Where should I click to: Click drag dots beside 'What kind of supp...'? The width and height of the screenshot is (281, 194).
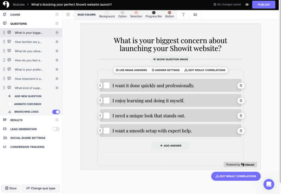click(x=4, y=88)
